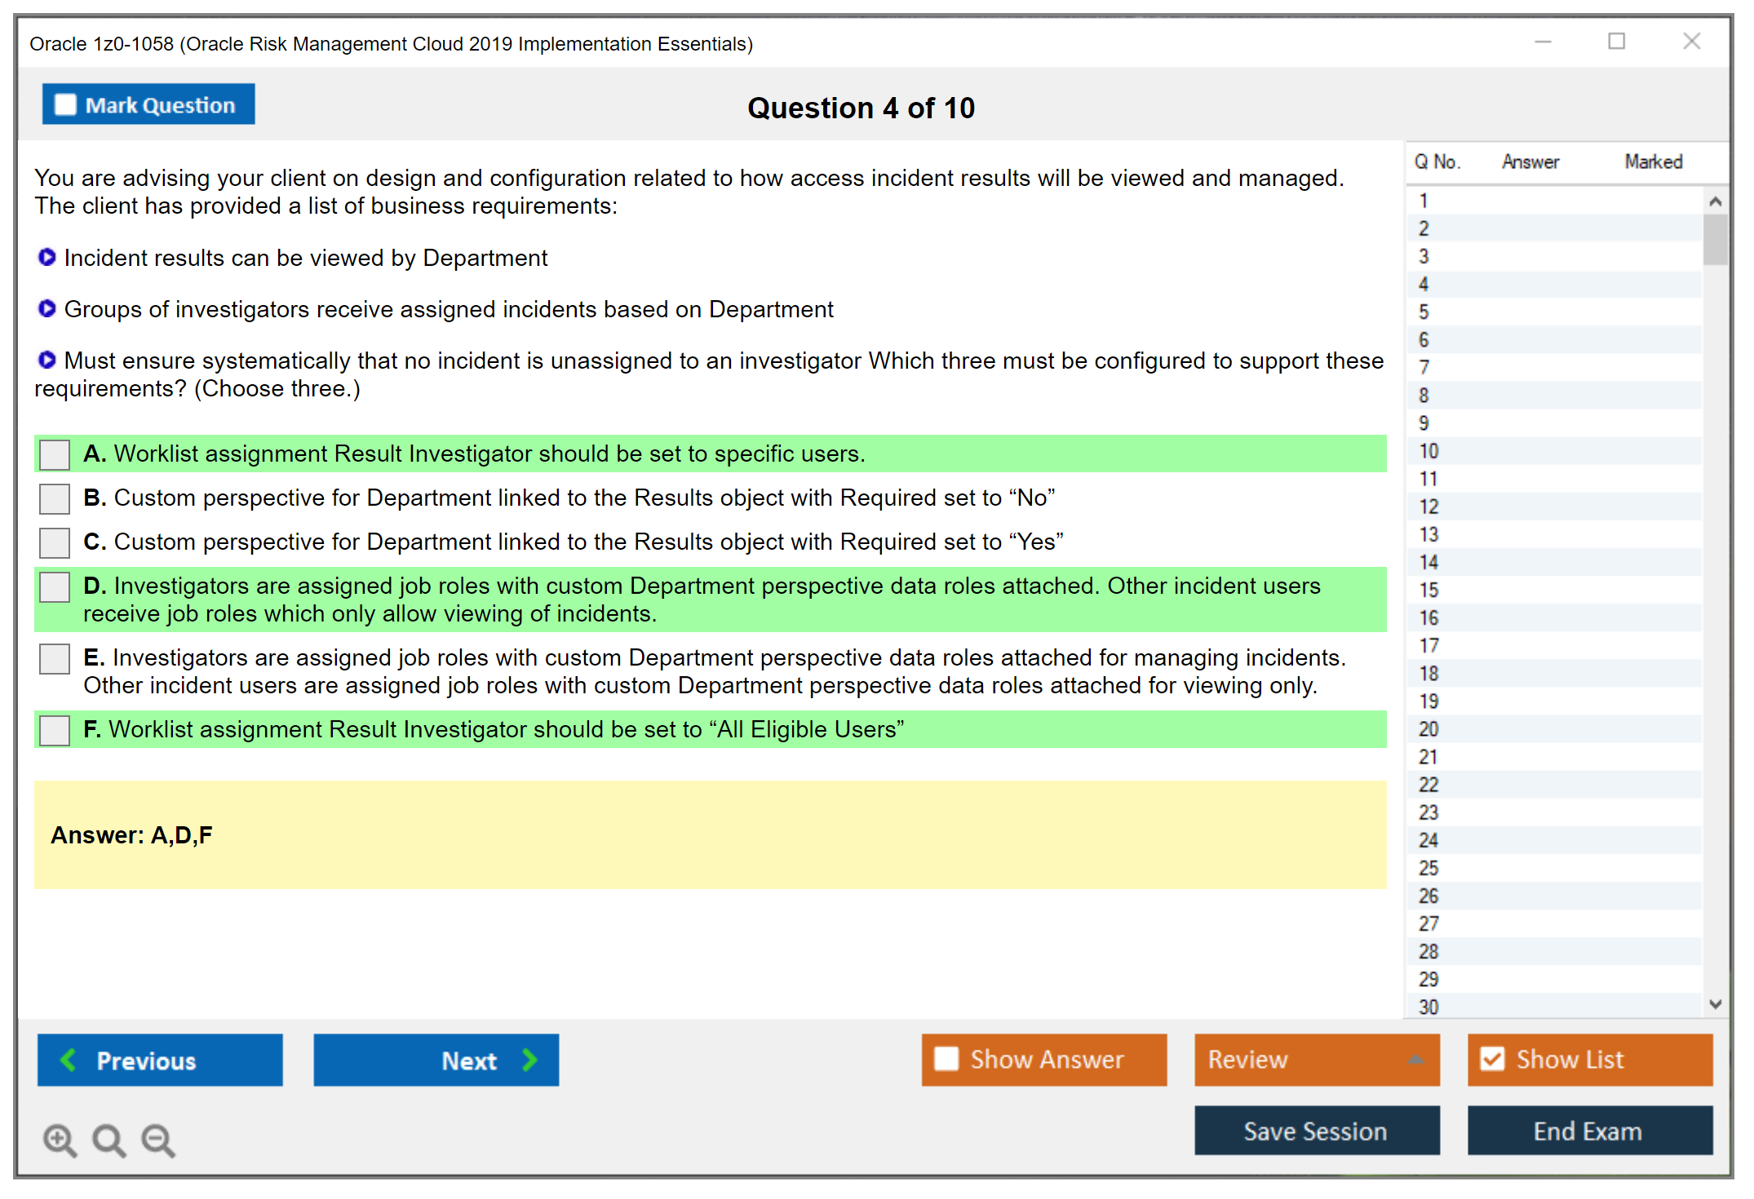Image resolution: width=1754 pixels, height=1199 pixels.
Task: Click the reset zoom magnifier icon
Action: point(109,1139)
